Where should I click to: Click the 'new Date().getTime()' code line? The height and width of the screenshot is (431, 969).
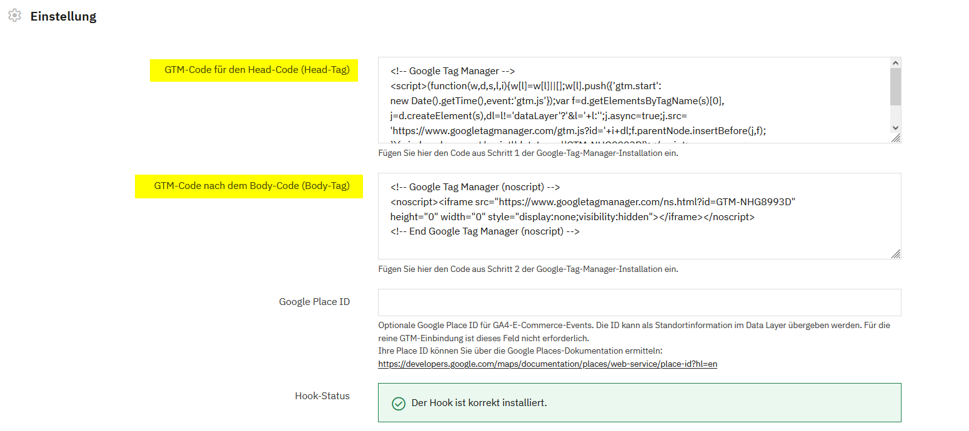557,101
